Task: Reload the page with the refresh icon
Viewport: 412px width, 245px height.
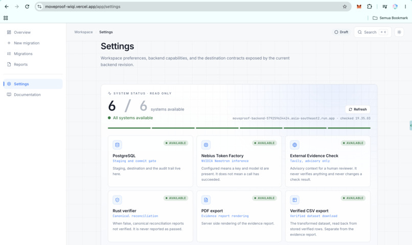Action: [27, 7]
